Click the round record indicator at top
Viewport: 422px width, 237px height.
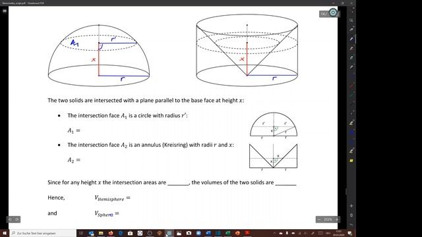coord(333,13)
